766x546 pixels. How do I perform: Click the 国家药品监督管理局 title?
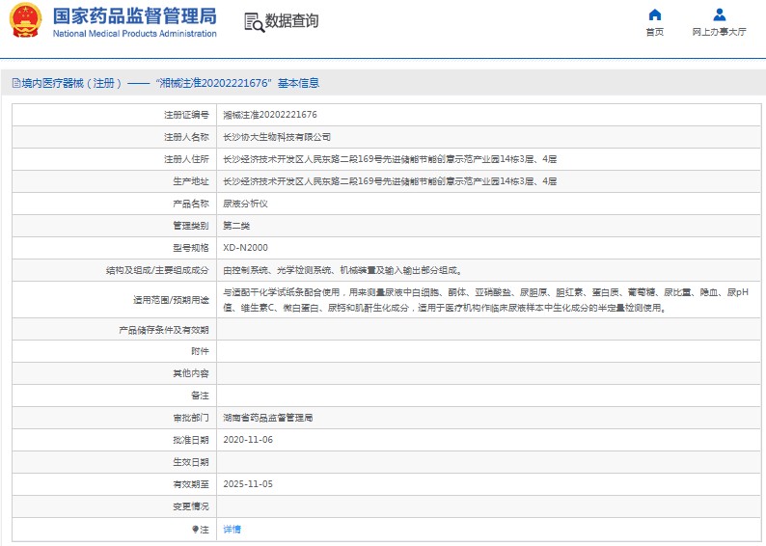(x=135, y=15)
